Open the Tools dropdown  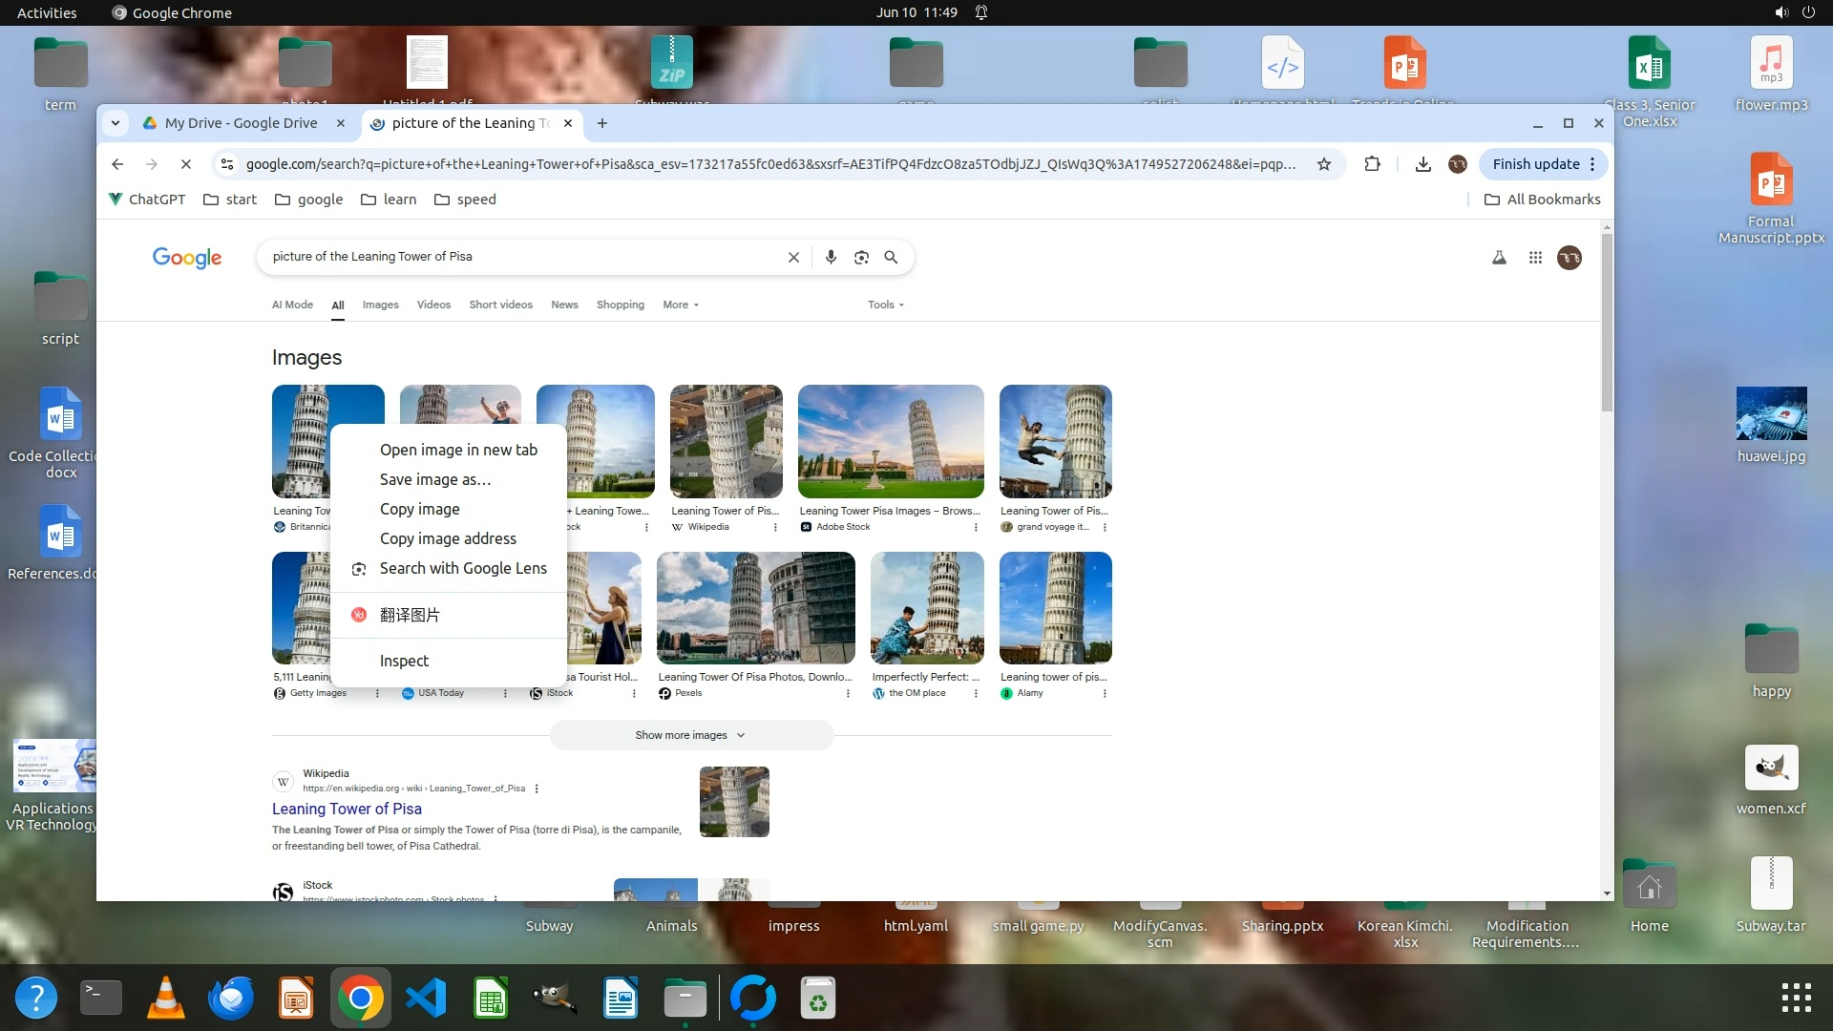885,305
